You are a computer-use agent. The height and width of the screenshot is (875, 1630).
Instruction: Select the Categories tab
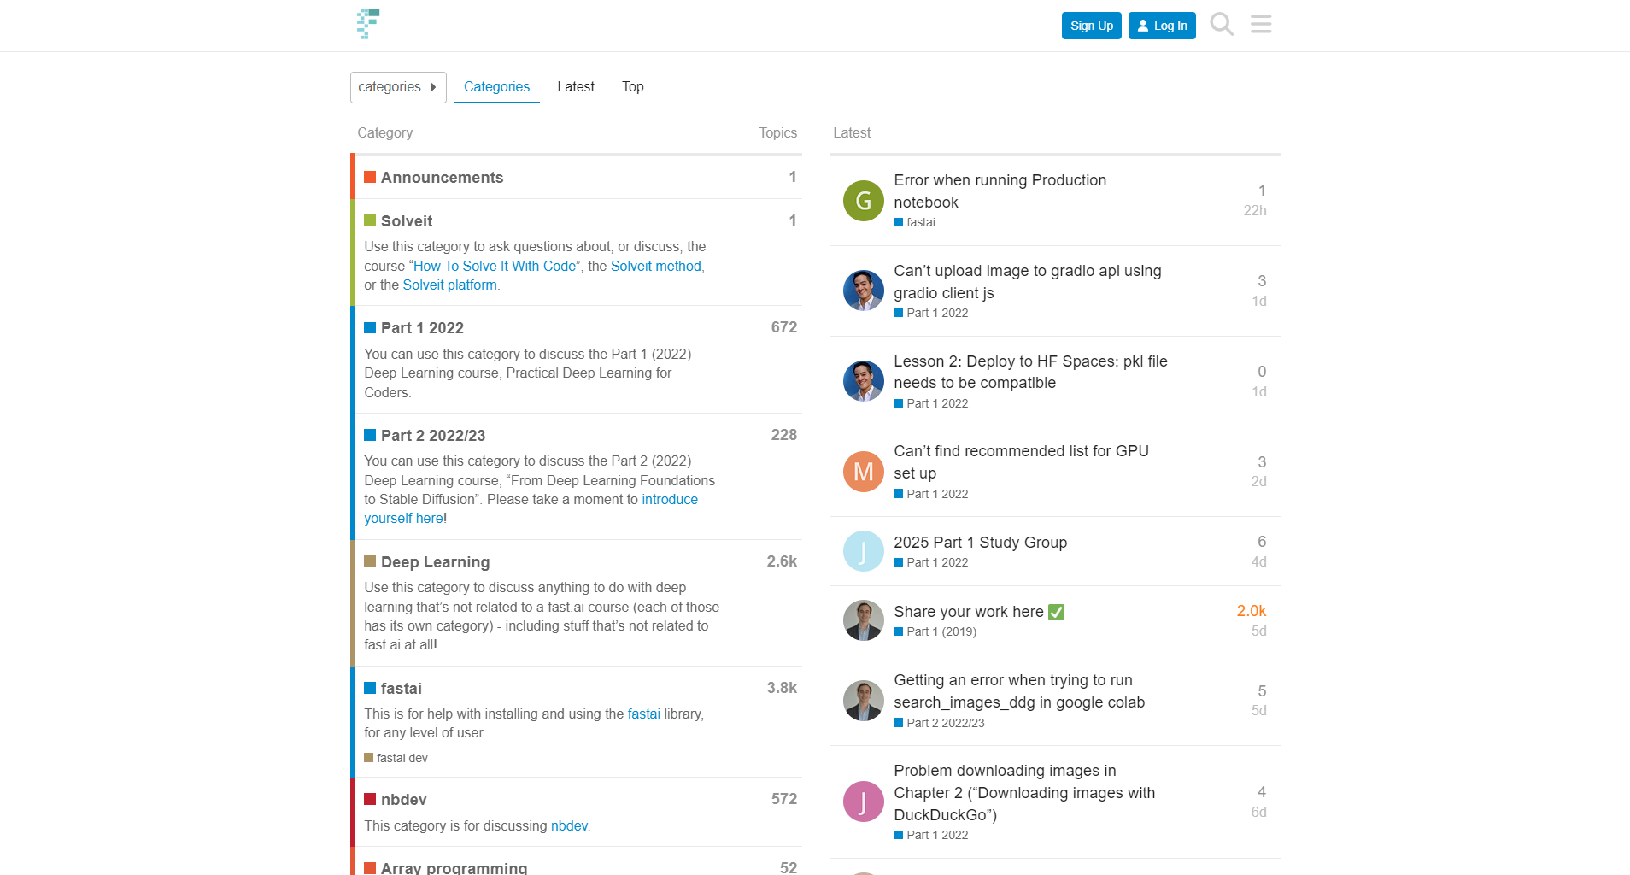click(x=496, y=87)
